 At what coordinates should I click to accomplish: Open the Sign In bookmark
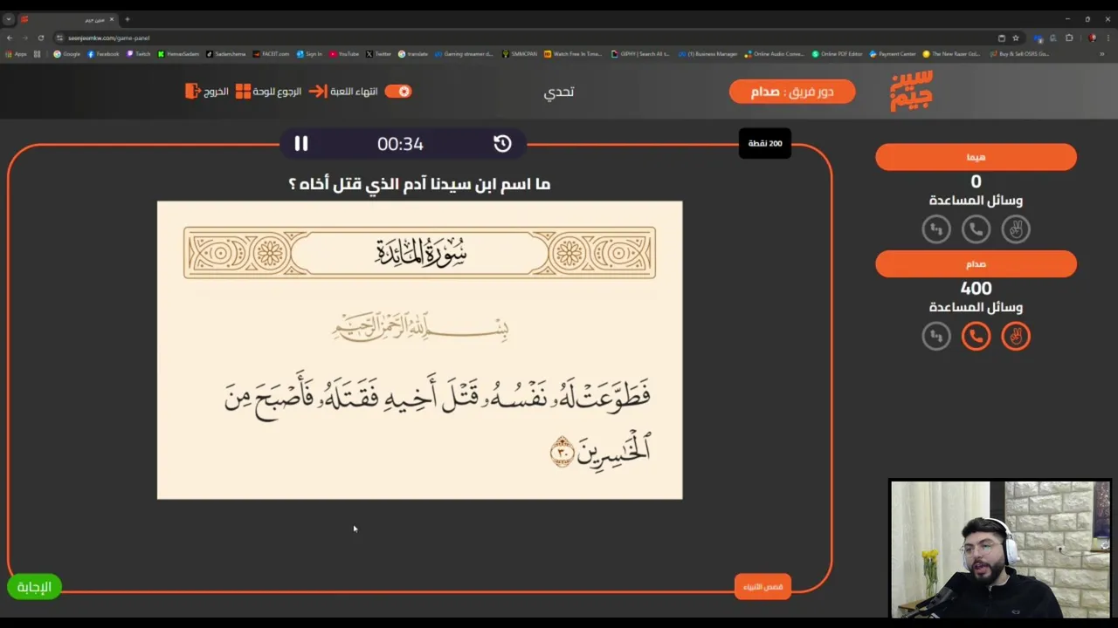(309, 54)
